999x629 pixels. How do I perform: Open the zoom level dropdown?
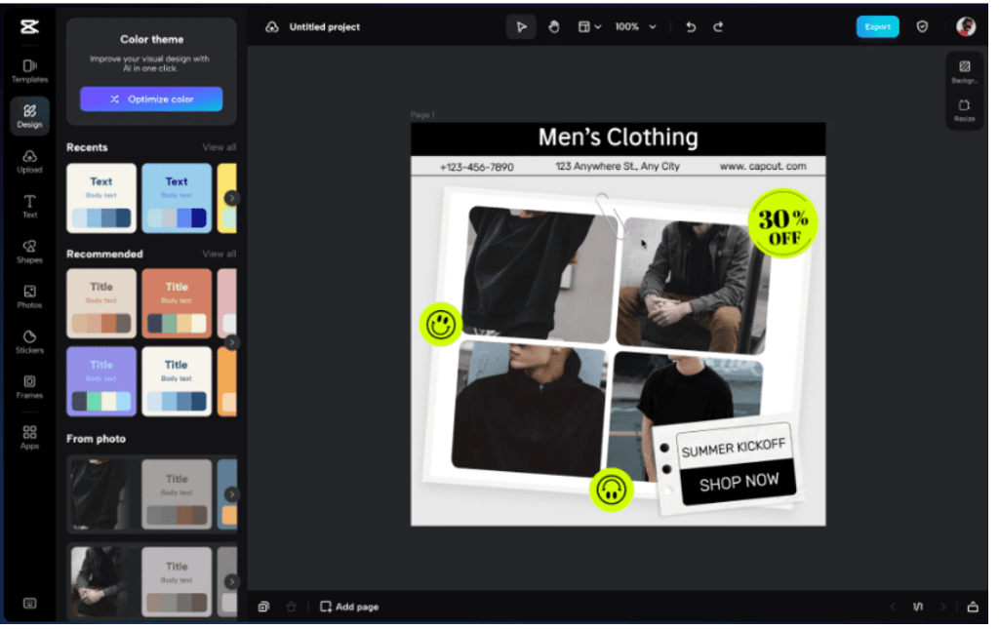(634, 26)
